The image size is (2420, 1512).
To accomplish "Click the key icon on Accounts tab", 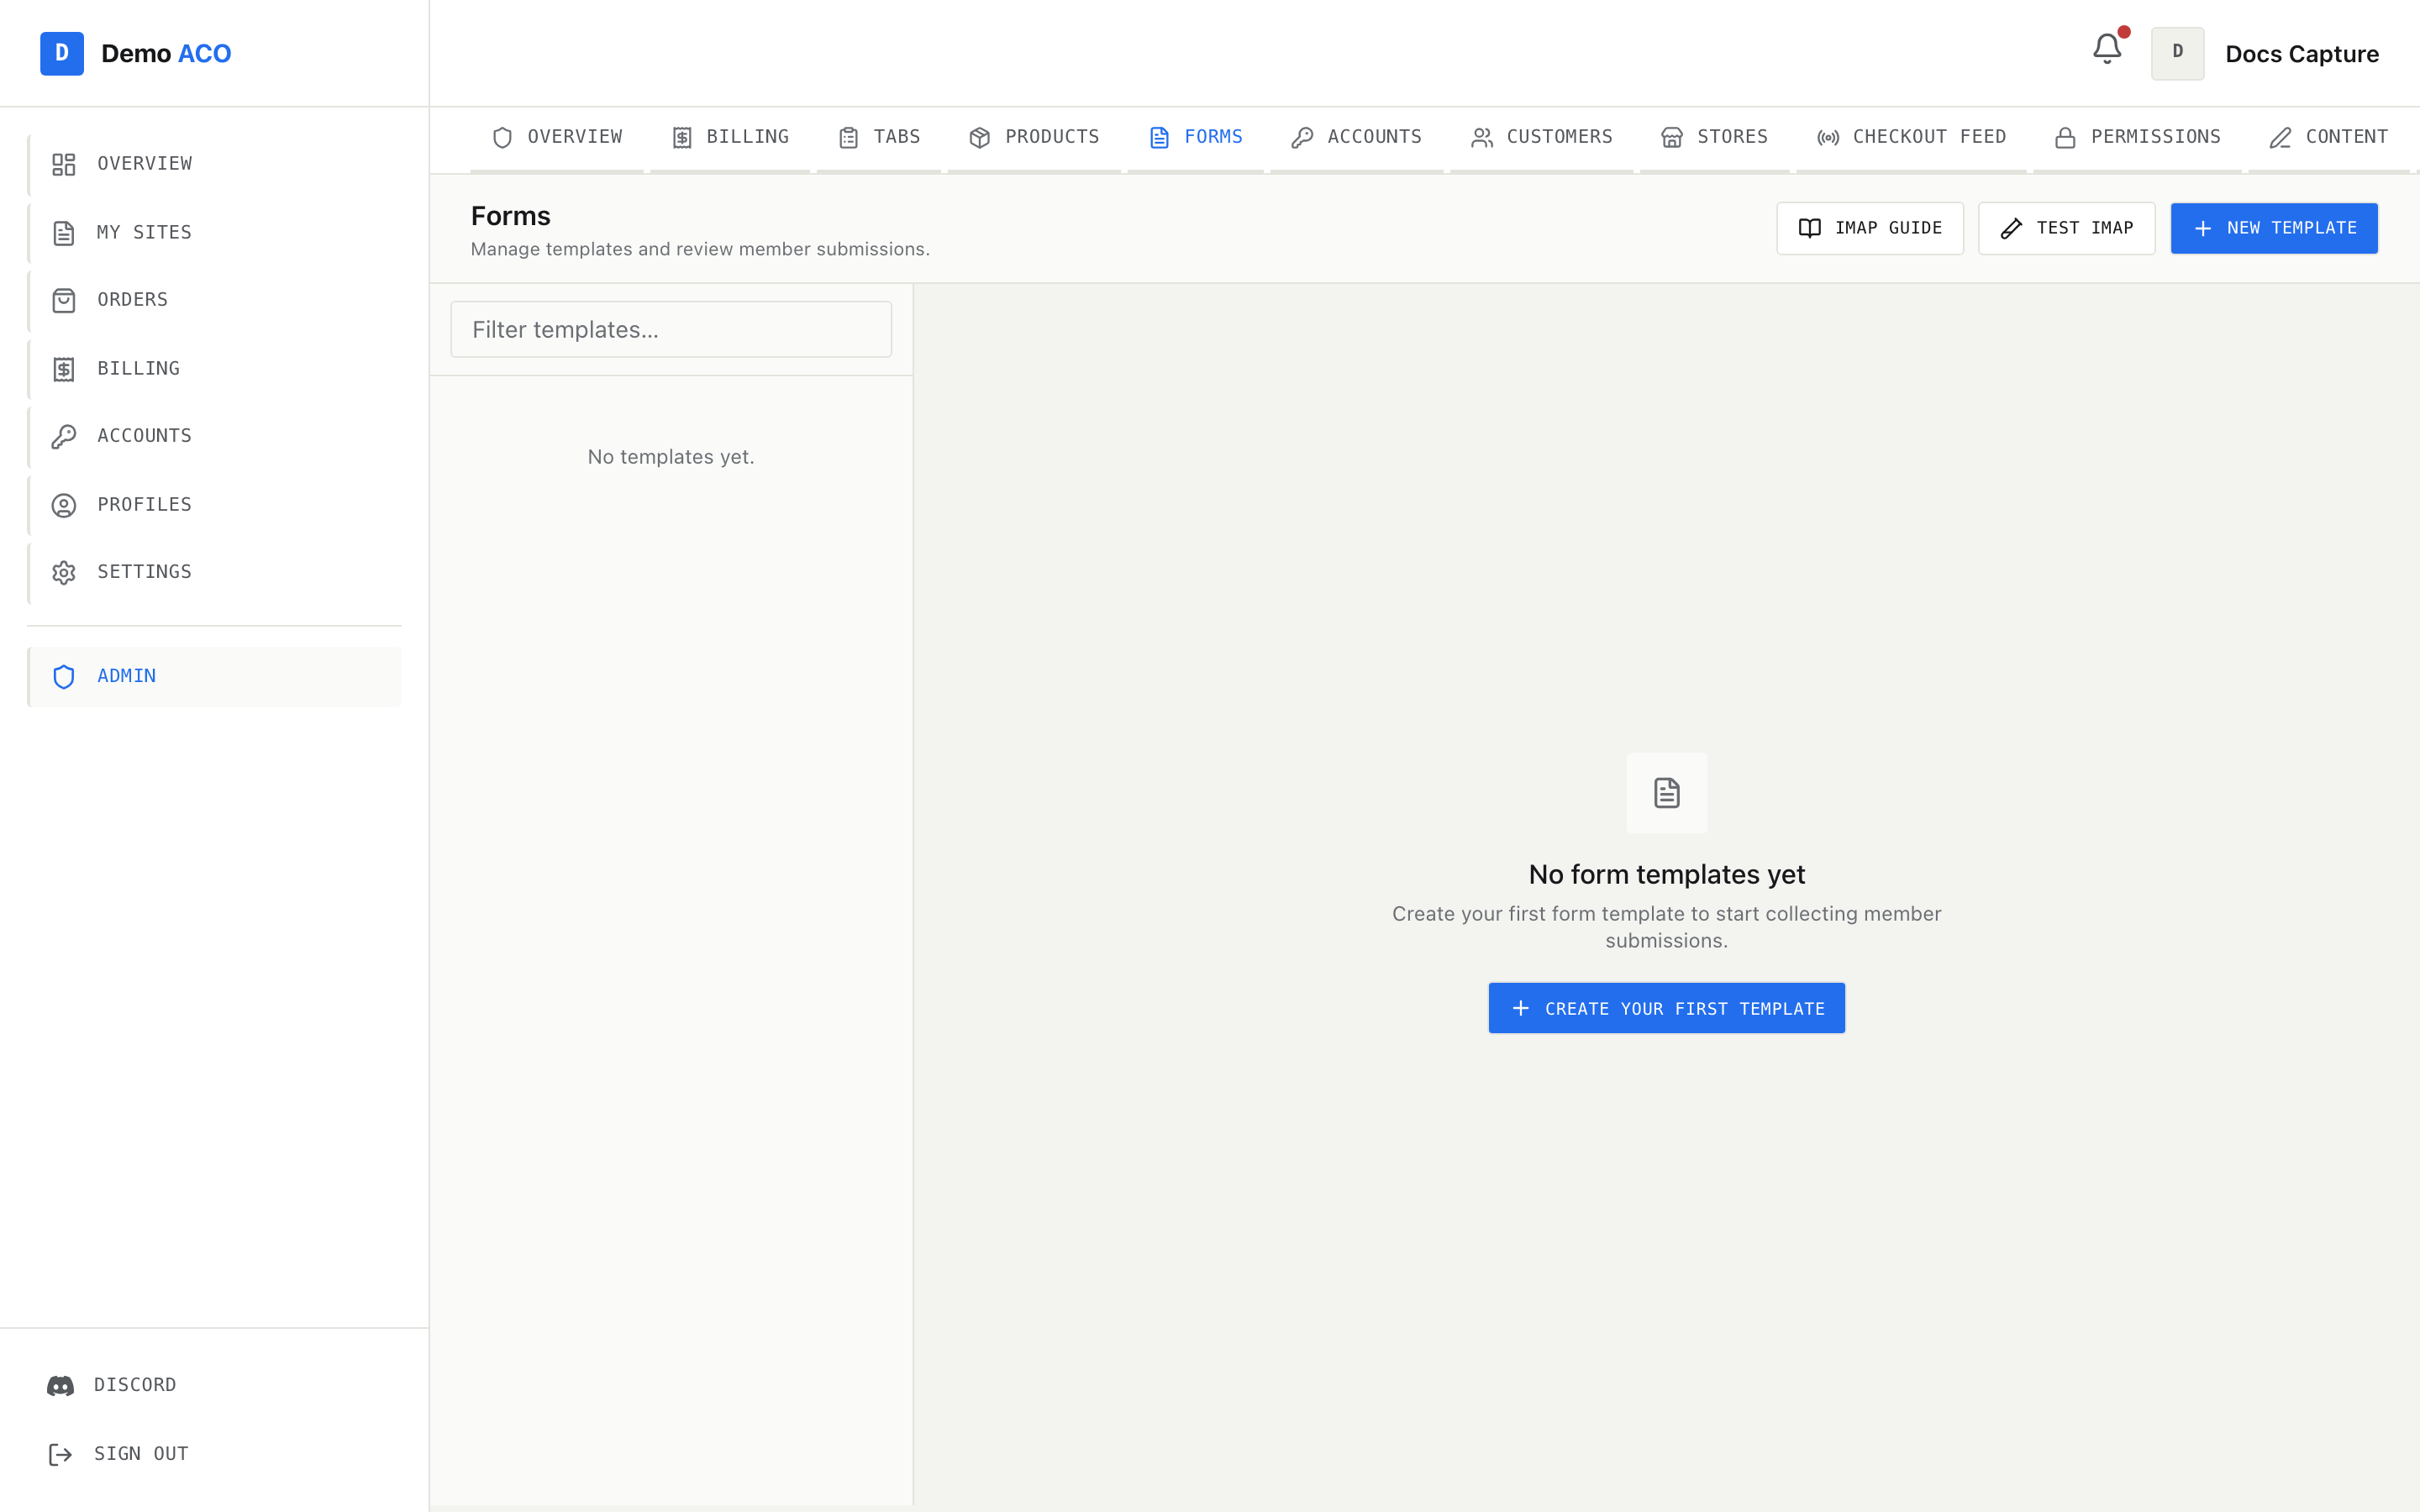I will point(1302,137).
